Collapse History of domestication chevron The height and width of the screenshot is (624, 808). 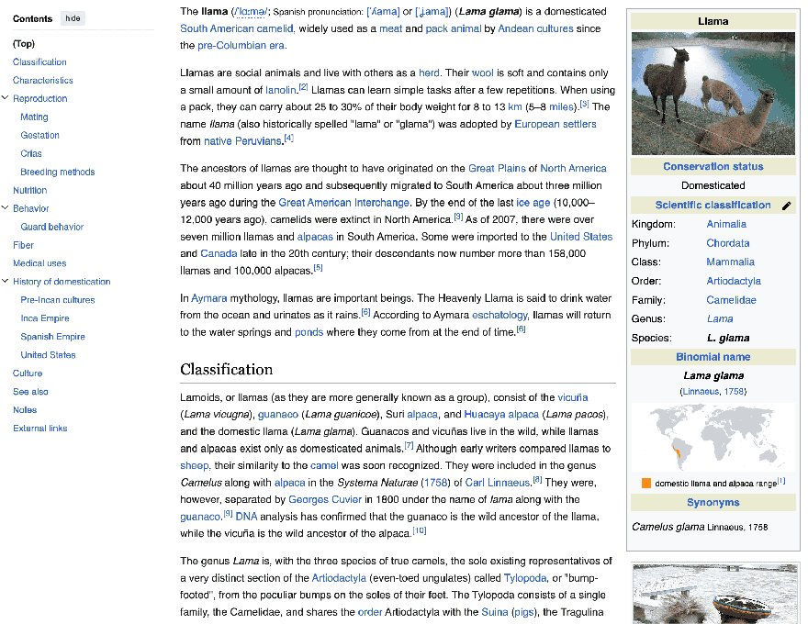(x=6, y=282)
